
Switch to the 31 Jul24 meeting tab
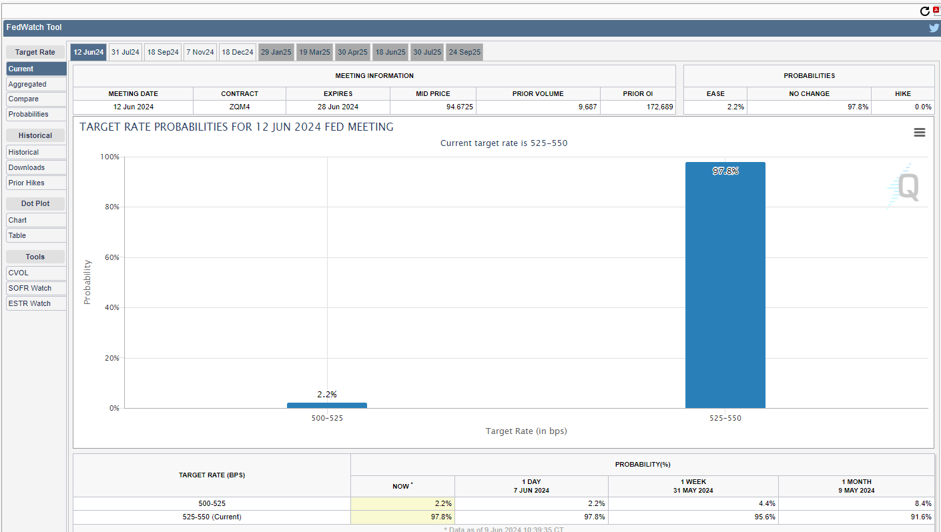coord(125,52)
